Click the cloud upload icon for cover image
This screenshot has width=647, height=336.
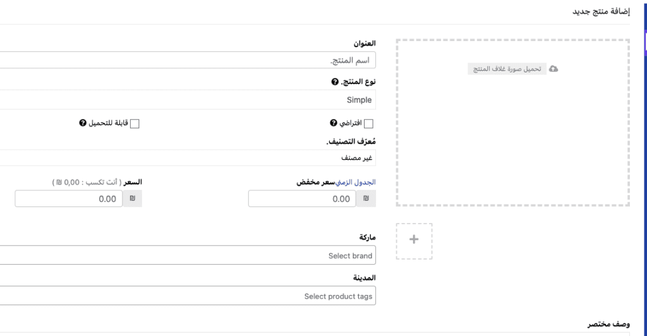[553, 69]
